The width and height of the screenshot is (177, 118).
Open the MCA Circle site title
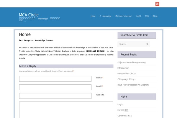(29, 15)
